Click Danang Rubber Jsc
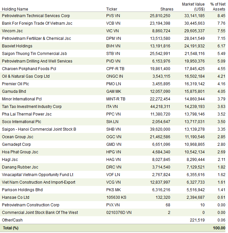This screenshot has width=228, height=233. [x=20, y=167]
